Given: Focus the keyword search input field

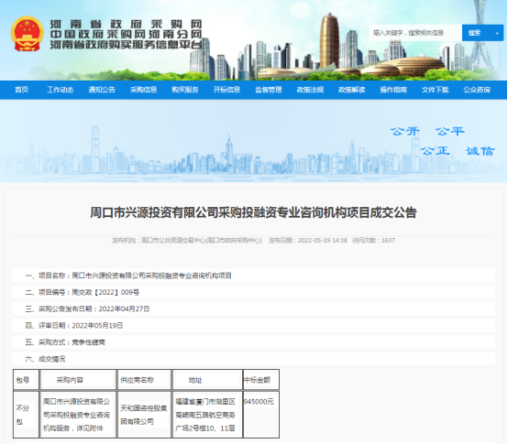Looking at the screenshot, I should click(x=415, y=33).
